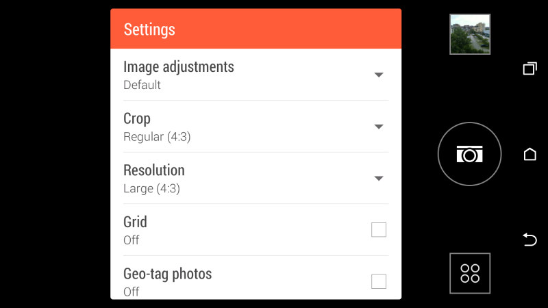Tap the Android home icon
The image size is (548, 308).
click(530, 154)
